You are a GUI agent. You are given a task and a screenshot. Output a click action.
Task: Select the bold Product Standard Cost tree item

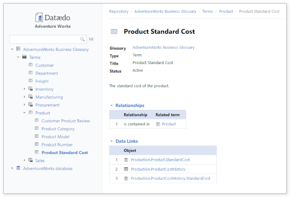point(65,153)
